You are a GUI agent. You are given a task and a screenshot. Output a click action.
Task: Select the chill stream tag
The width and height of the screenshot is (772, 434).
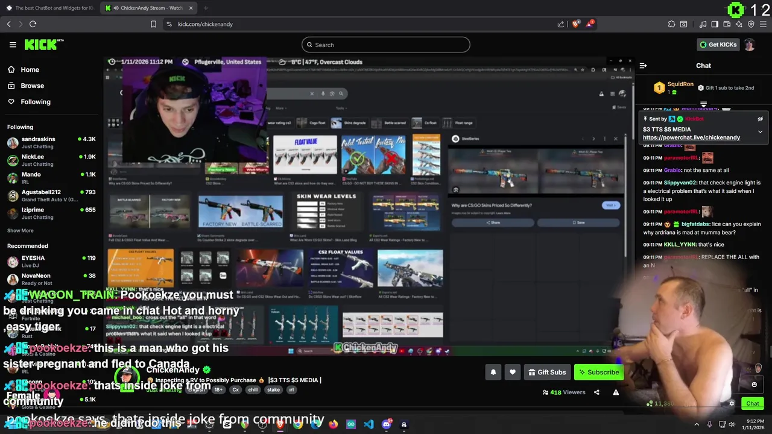253,390
